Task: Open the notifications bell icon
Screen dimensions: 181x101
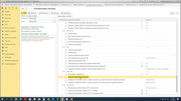Action: pos(16,8)
